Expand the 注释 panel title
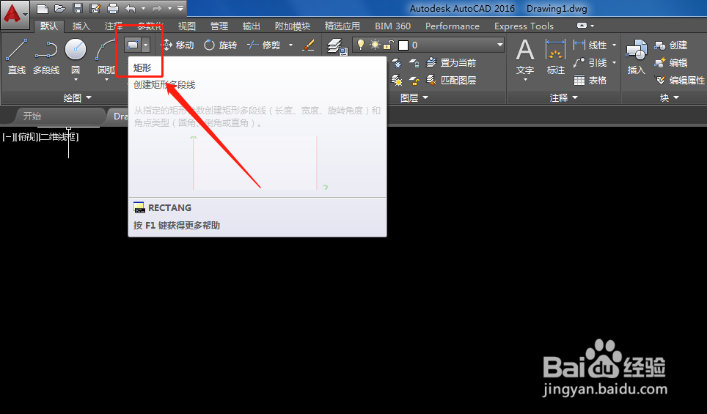707x414 pixels. [563, 97]
